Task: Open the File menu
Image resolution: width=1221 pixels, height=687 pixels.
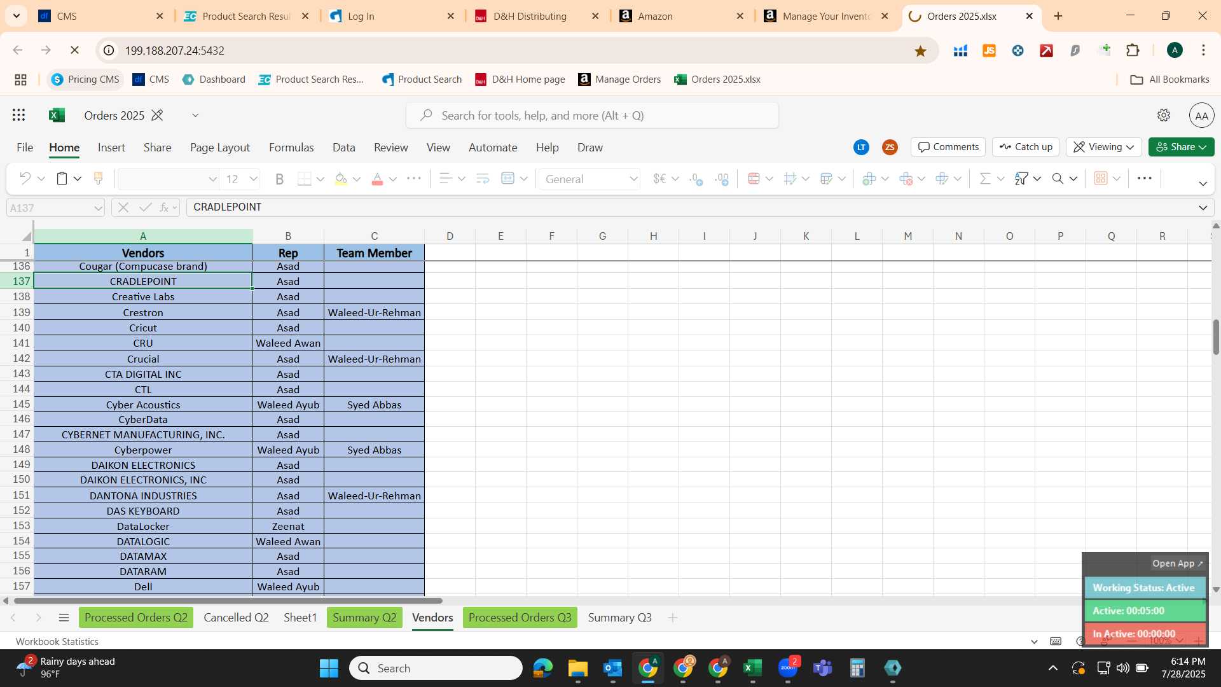Action: (x=25, y=148)
